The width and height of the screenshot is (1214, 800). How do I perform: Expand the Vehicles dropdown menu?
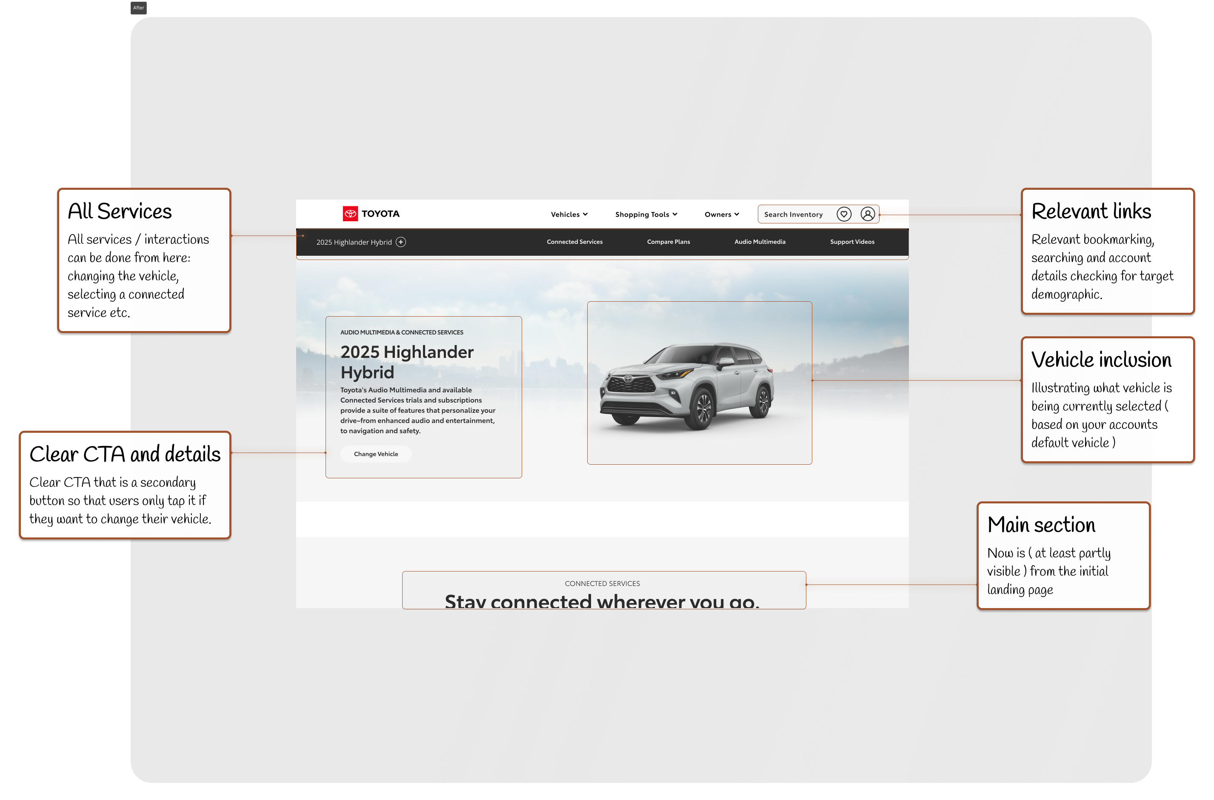pyautogui.click(x=569, y=214)
